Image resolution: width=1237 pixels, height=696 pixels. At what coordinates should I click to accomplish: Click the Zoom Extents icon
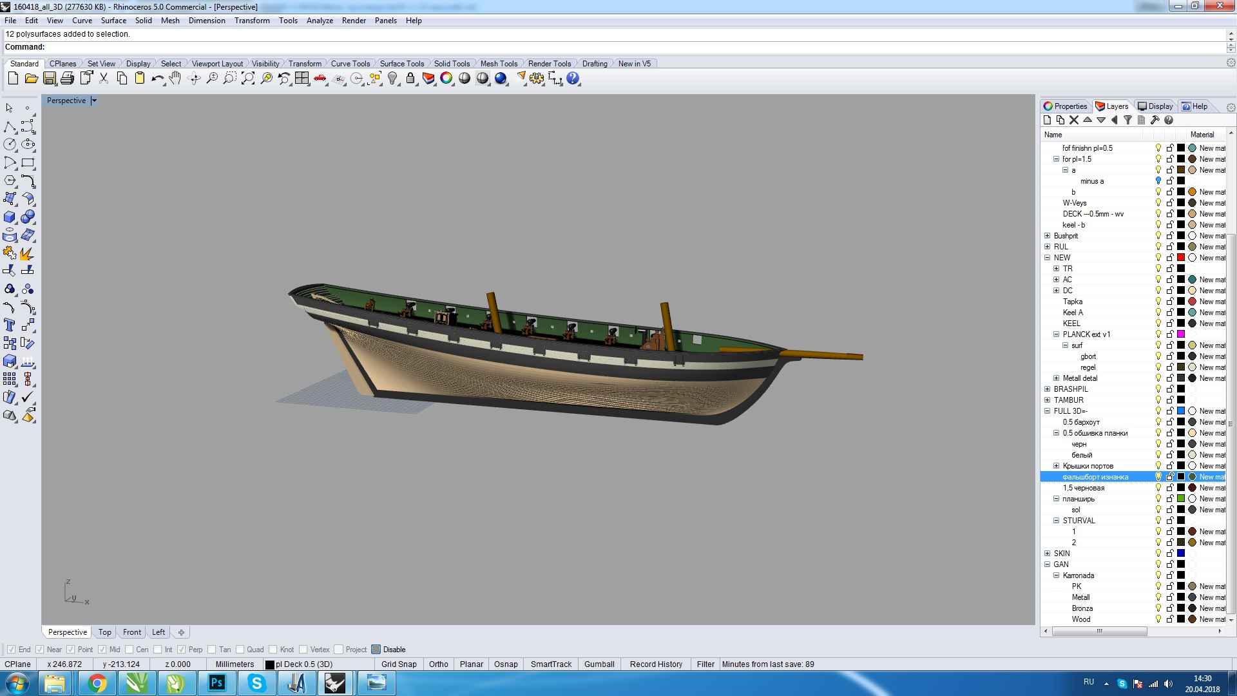(x=248, y=79)
